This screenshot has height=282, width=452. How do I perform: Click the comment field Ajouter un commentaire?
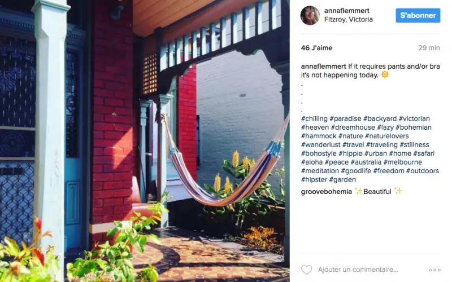click(358, 270)
